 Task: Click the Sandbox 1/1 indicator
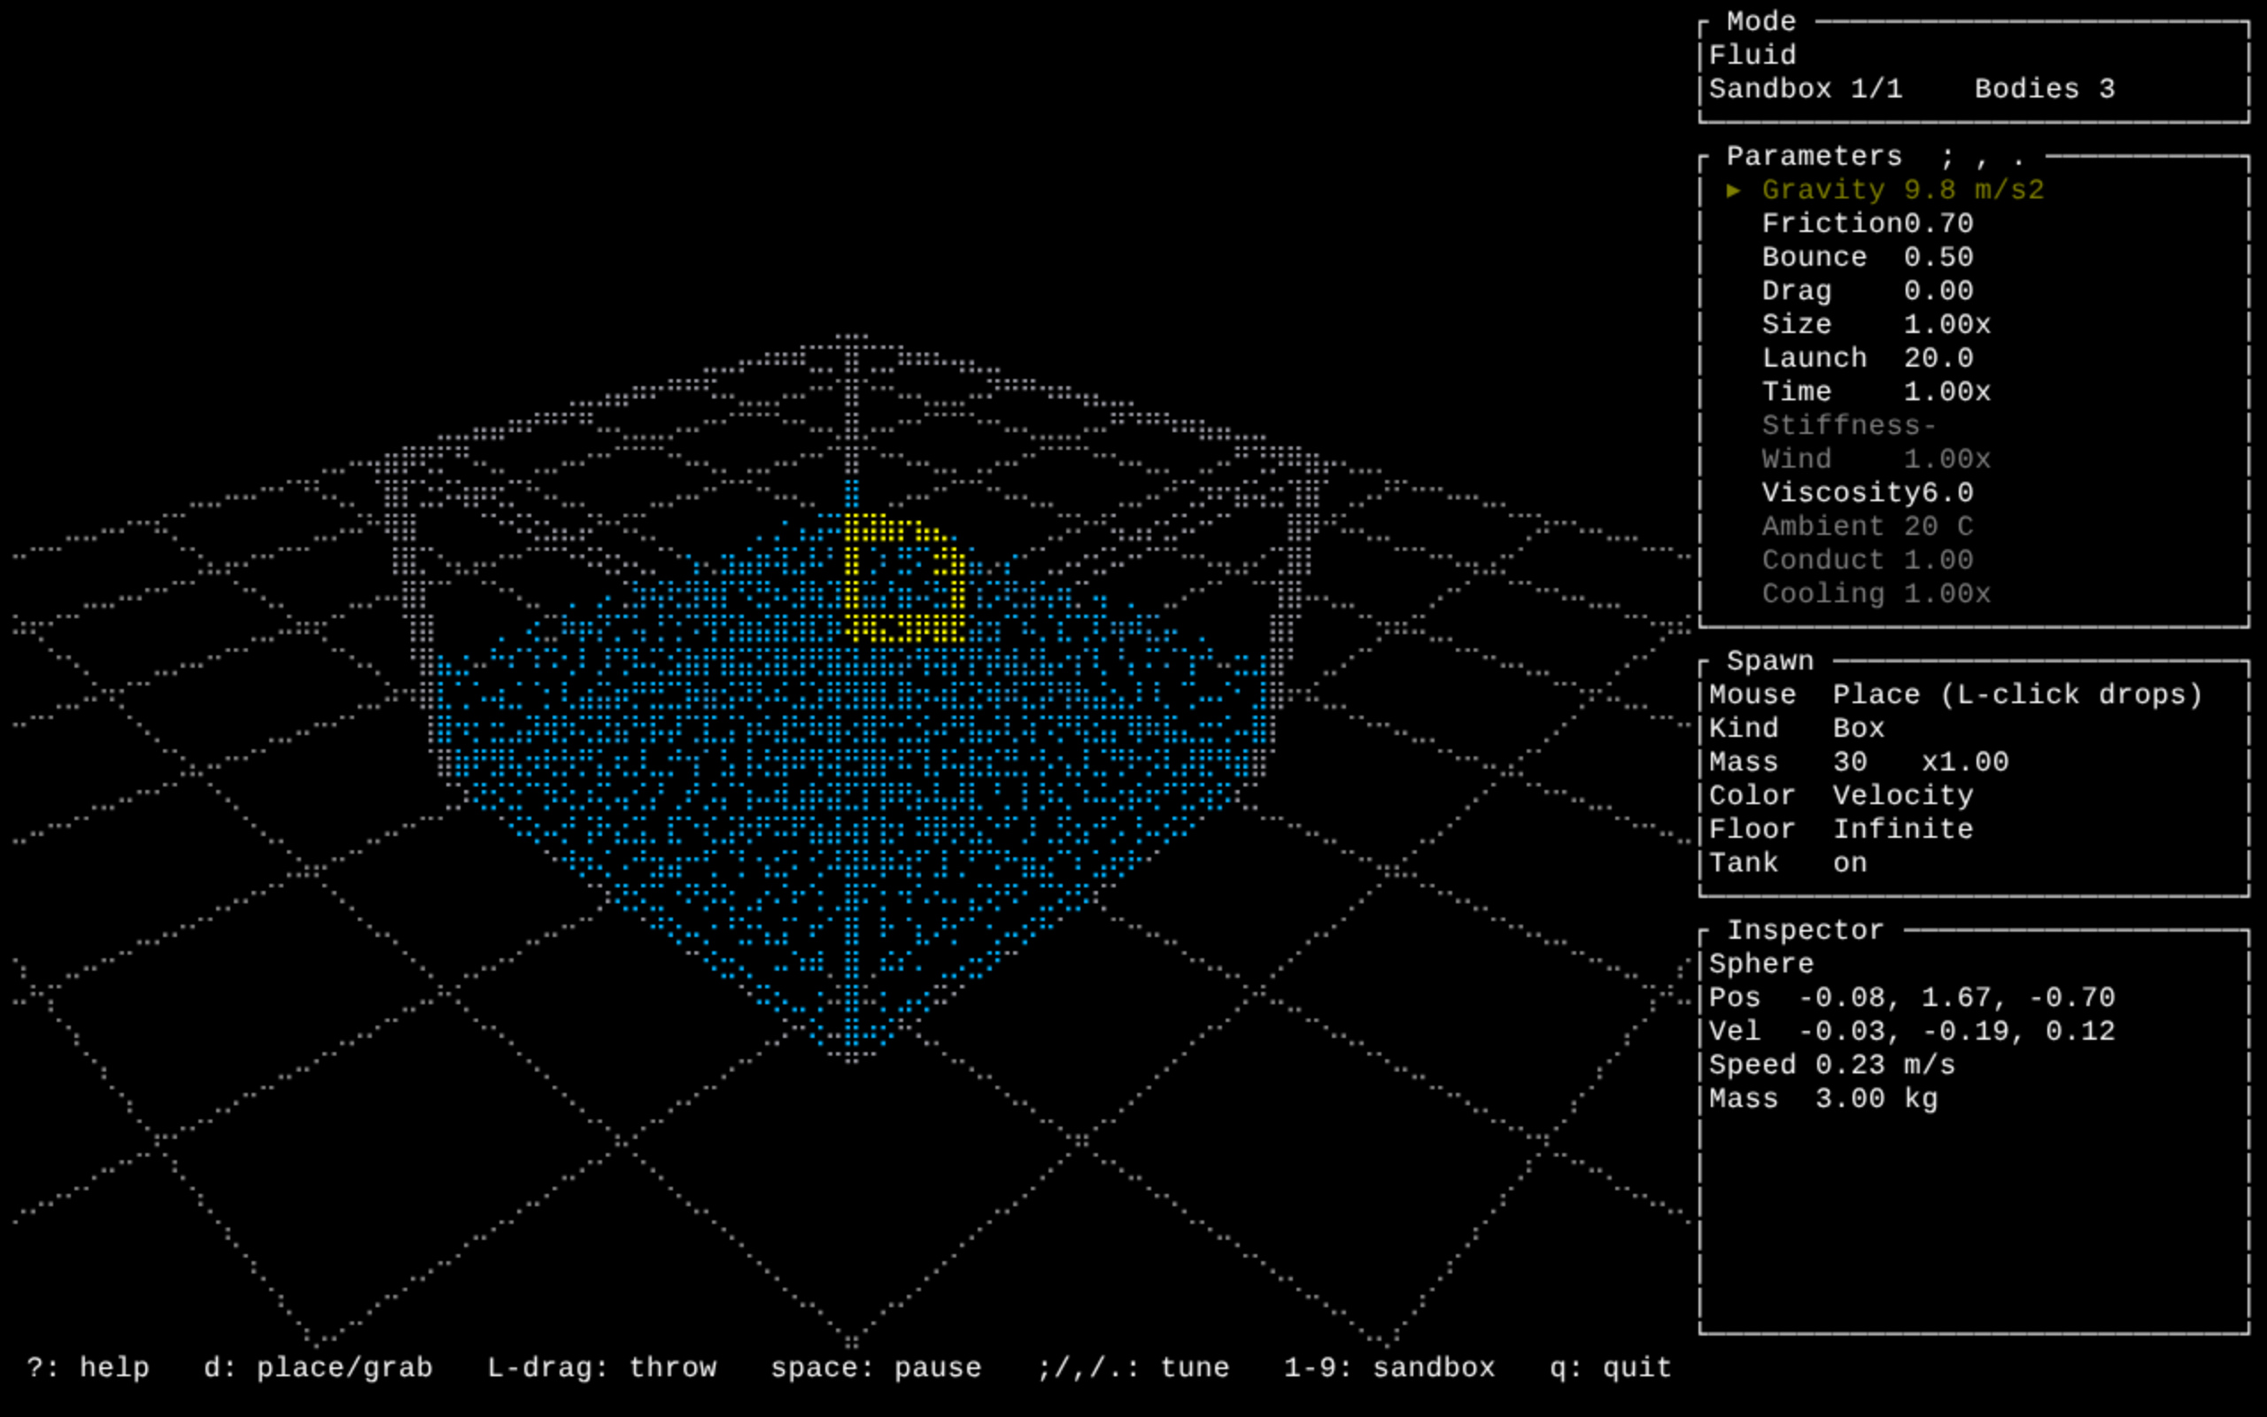[x=1805, y=89]
